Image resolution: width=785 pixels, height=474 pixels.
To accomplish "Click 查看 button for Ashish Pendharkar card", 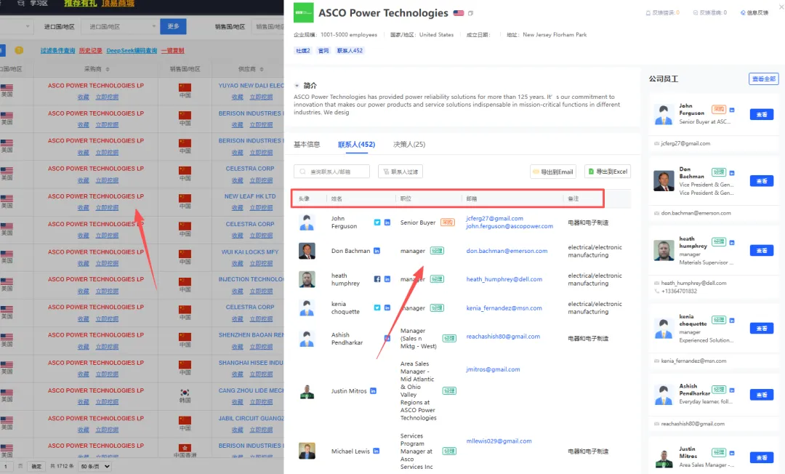I will tap(762, 395).
